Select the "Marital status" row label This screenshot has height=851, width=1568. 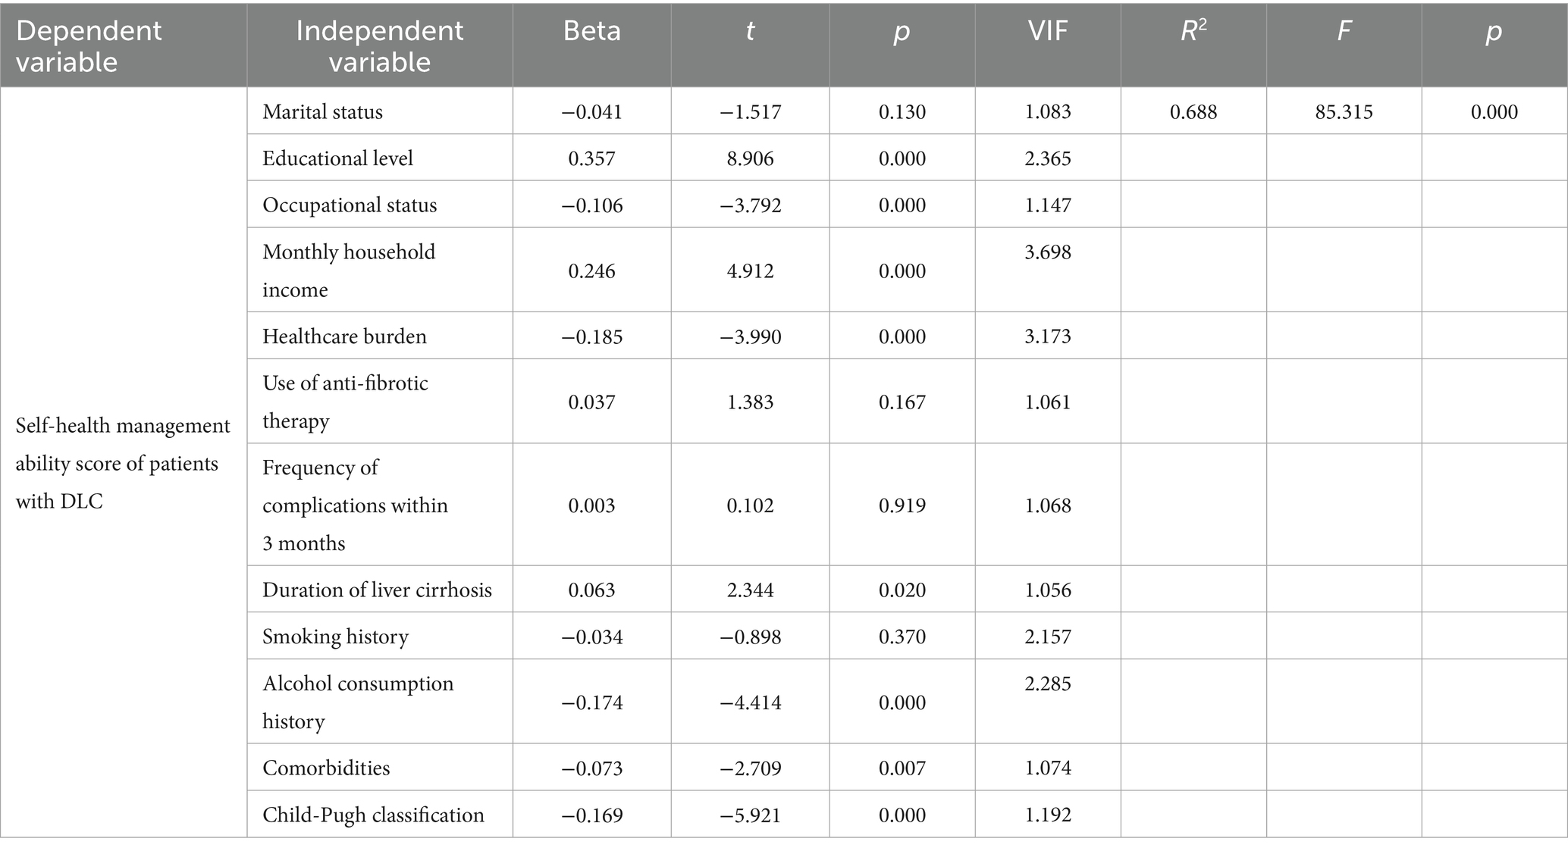322,112
